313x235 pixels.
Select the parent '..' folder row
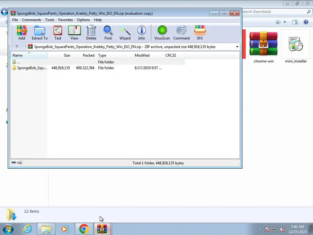98,62
